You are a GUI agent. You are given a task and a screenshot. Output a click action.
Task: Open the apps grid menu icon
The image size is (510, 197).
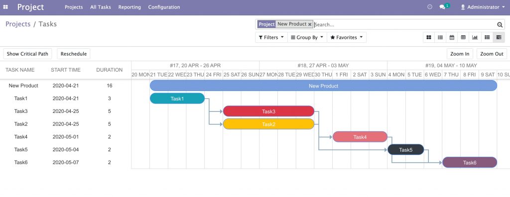tap(5, 7)
